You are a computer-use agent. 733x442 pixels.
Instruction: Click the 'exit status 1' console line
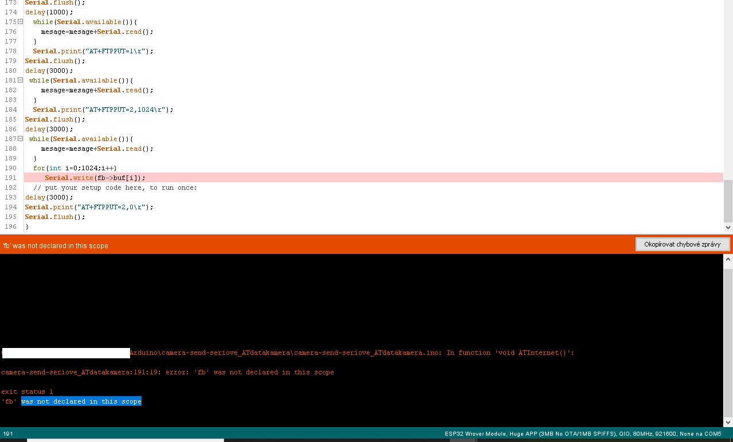pyautogui.click(x=27, y=392)
